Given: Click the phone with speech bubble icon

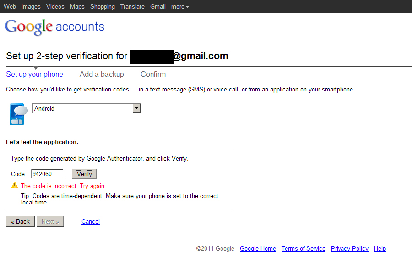Looking at the screenshot, I should click(x=18, y=114).
